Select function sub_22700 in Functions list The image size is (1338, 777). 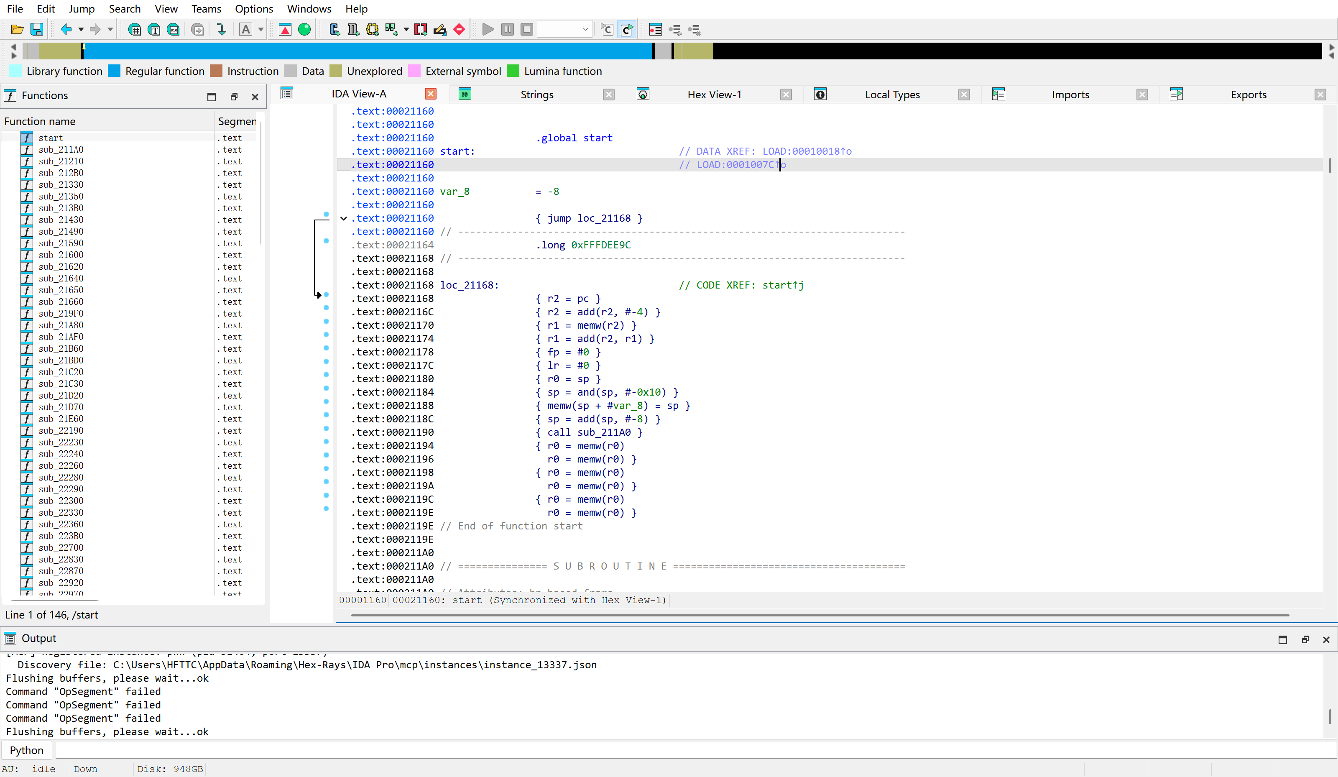61,547
